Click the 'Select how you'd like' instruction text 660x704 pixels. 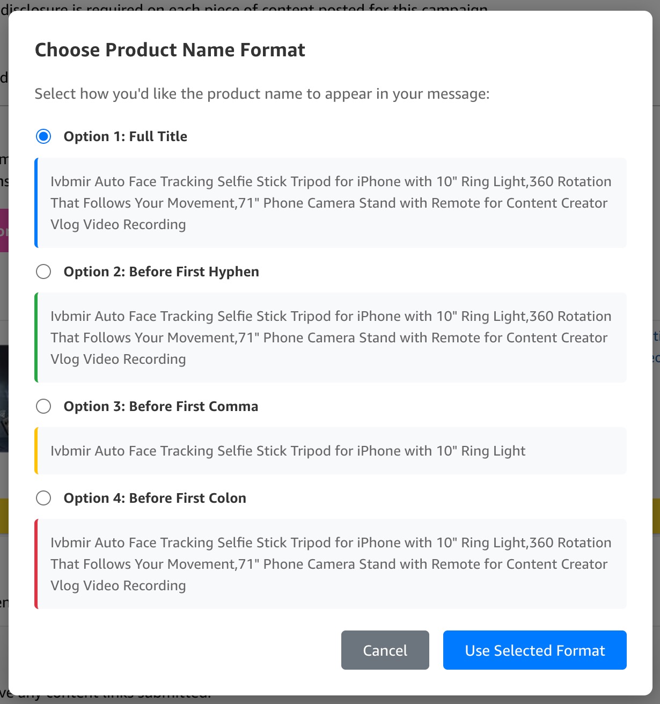(262, 94)
